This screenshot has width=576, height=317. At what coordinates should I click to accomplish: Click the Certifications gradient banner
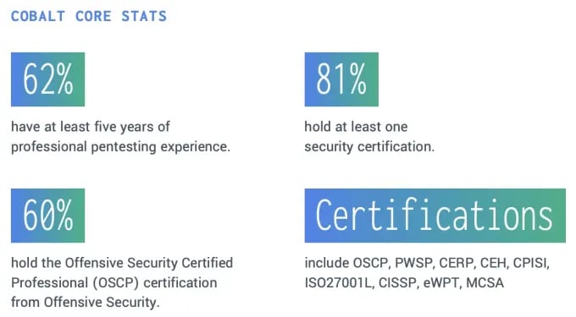coord(435,216)
